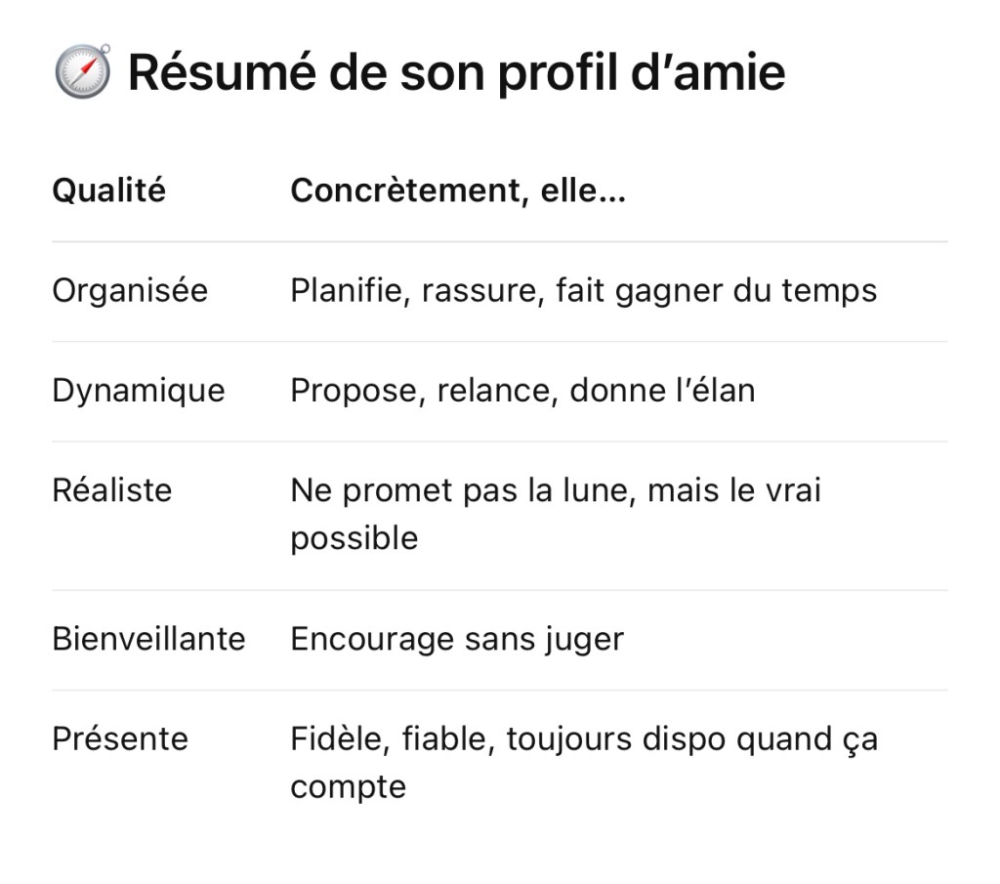Click the heading "Résumé de son profil d'amie"
Image resolution: width=1000 pixels, height=884 pixels.
pyautogui.click(x=456, y=73)
